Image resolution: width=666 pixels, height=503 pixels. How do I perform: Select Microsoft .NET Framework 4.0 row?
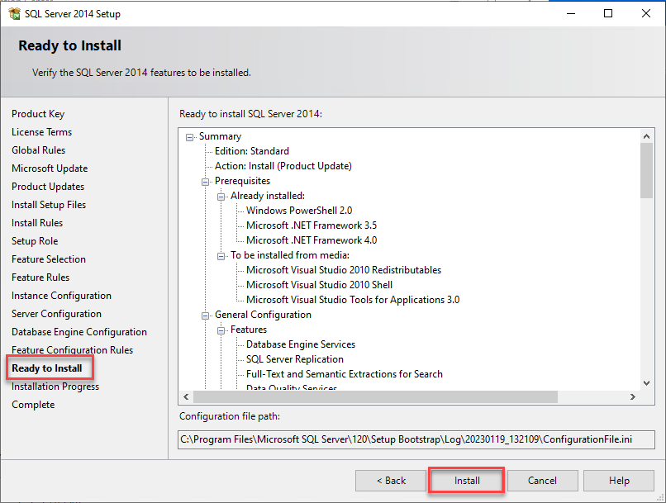(x=312, y=240)
